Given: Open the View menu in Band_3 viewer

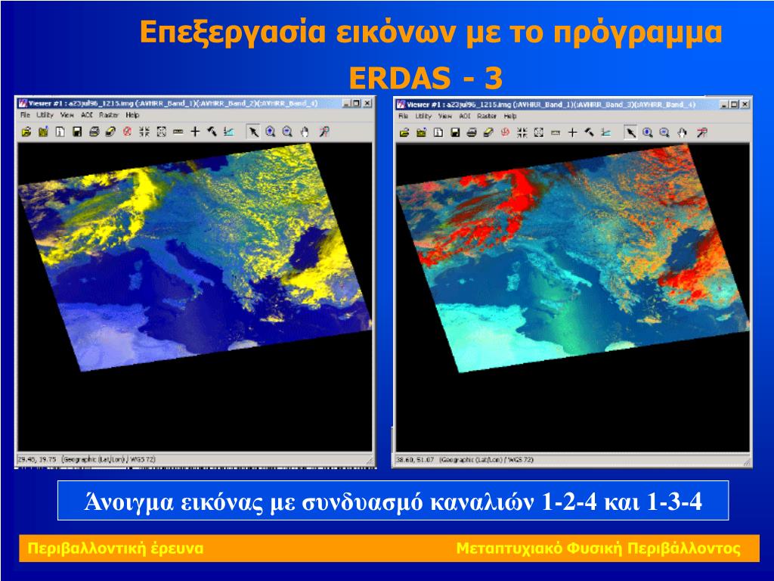Looking at the screenshot, I should click(444, 116).
